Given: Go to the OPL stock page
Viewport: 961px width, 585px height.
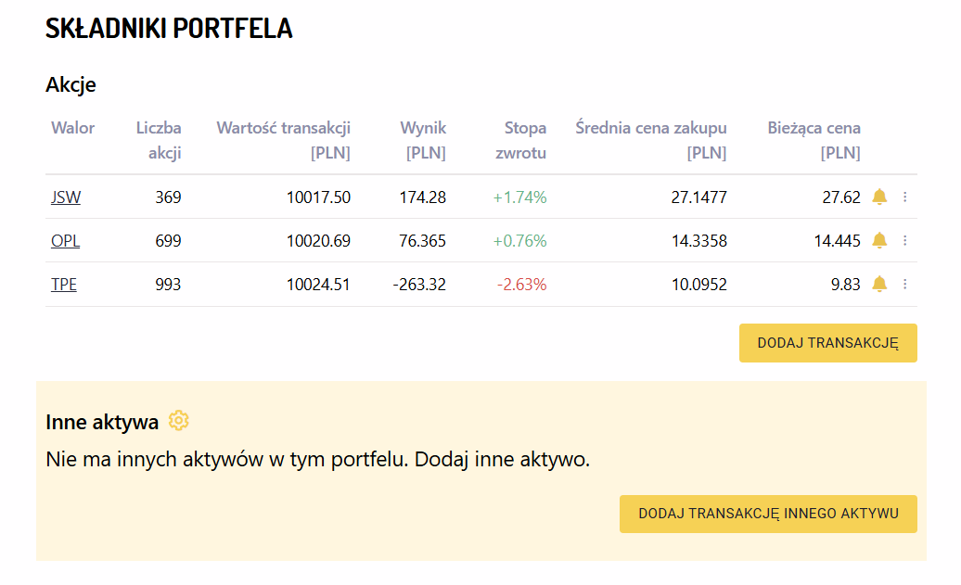Looking at the screenshot, I should point(65,240).
